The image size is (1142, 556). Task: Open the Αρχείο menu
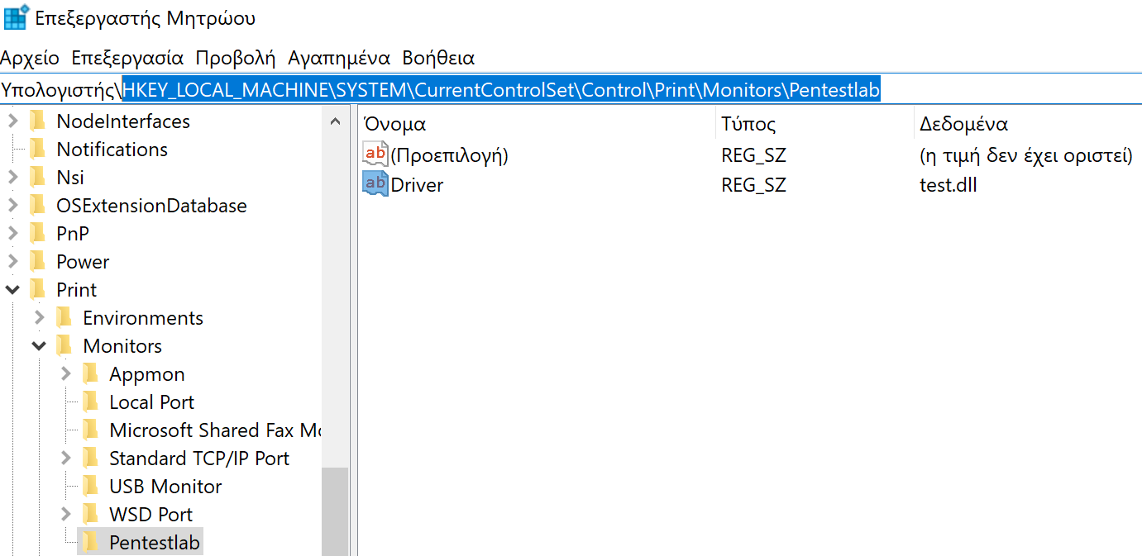31,58
